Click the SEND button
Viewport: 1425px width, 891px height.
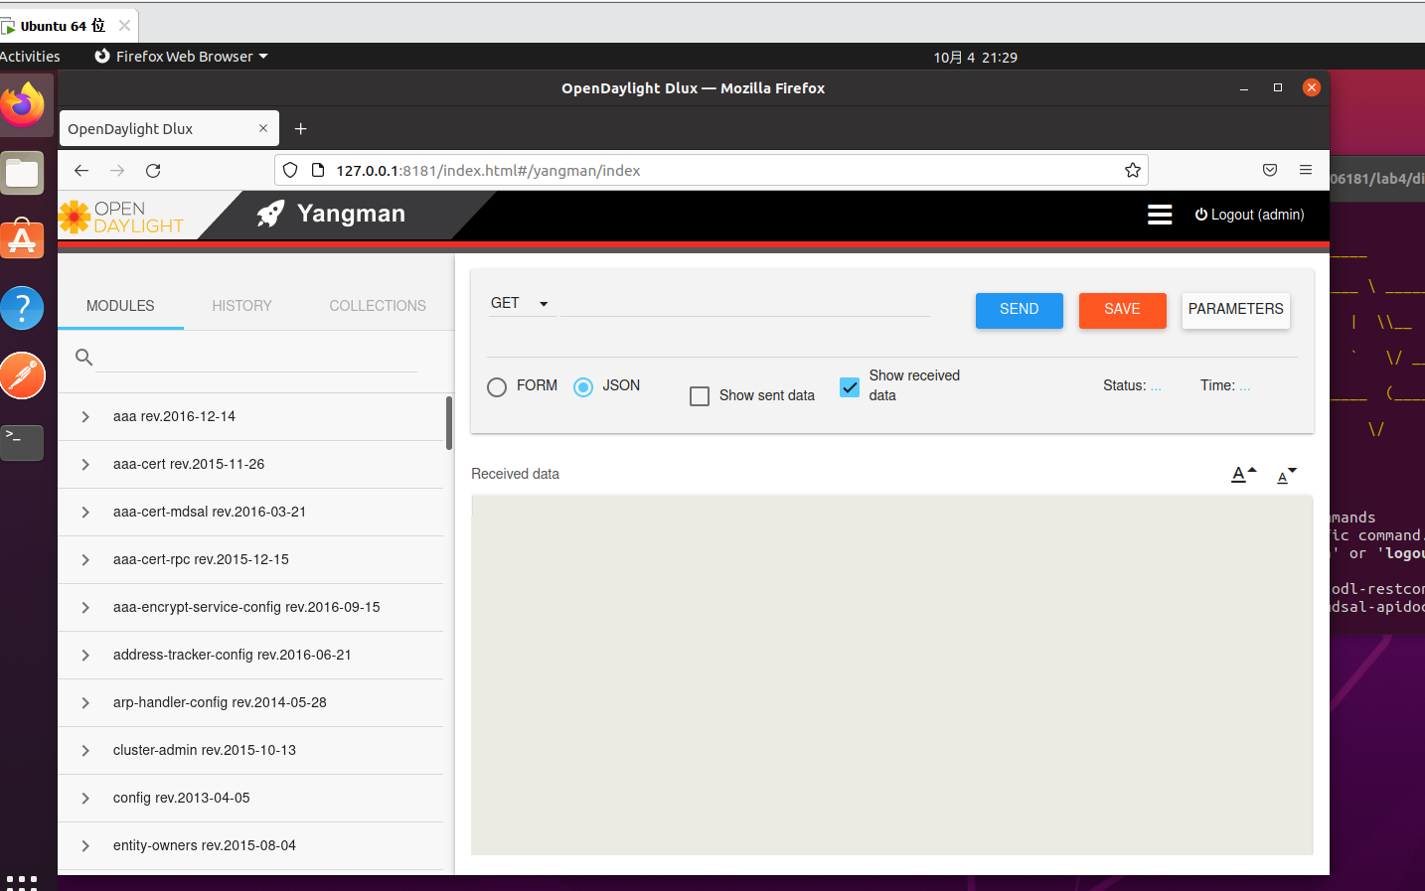click(x=1020, y=310)
